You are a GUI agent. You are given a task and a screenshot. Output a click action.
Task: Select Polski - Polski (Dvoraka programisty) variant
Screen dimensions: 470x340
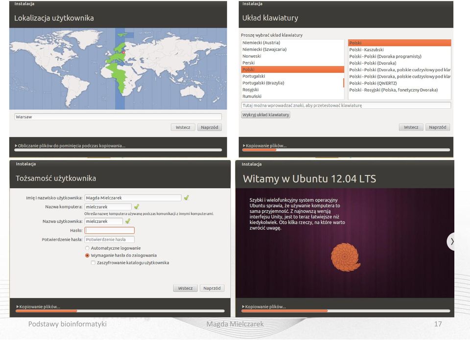tap(399, 56)
